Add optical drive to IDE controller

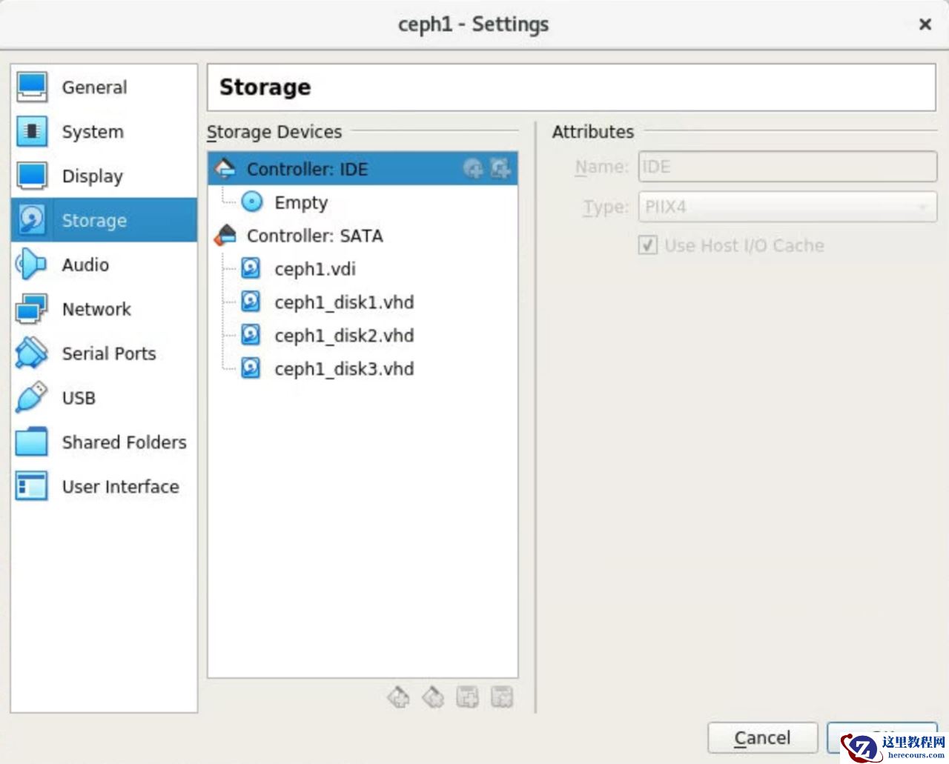pyautogui.click(x=473, y=169)
